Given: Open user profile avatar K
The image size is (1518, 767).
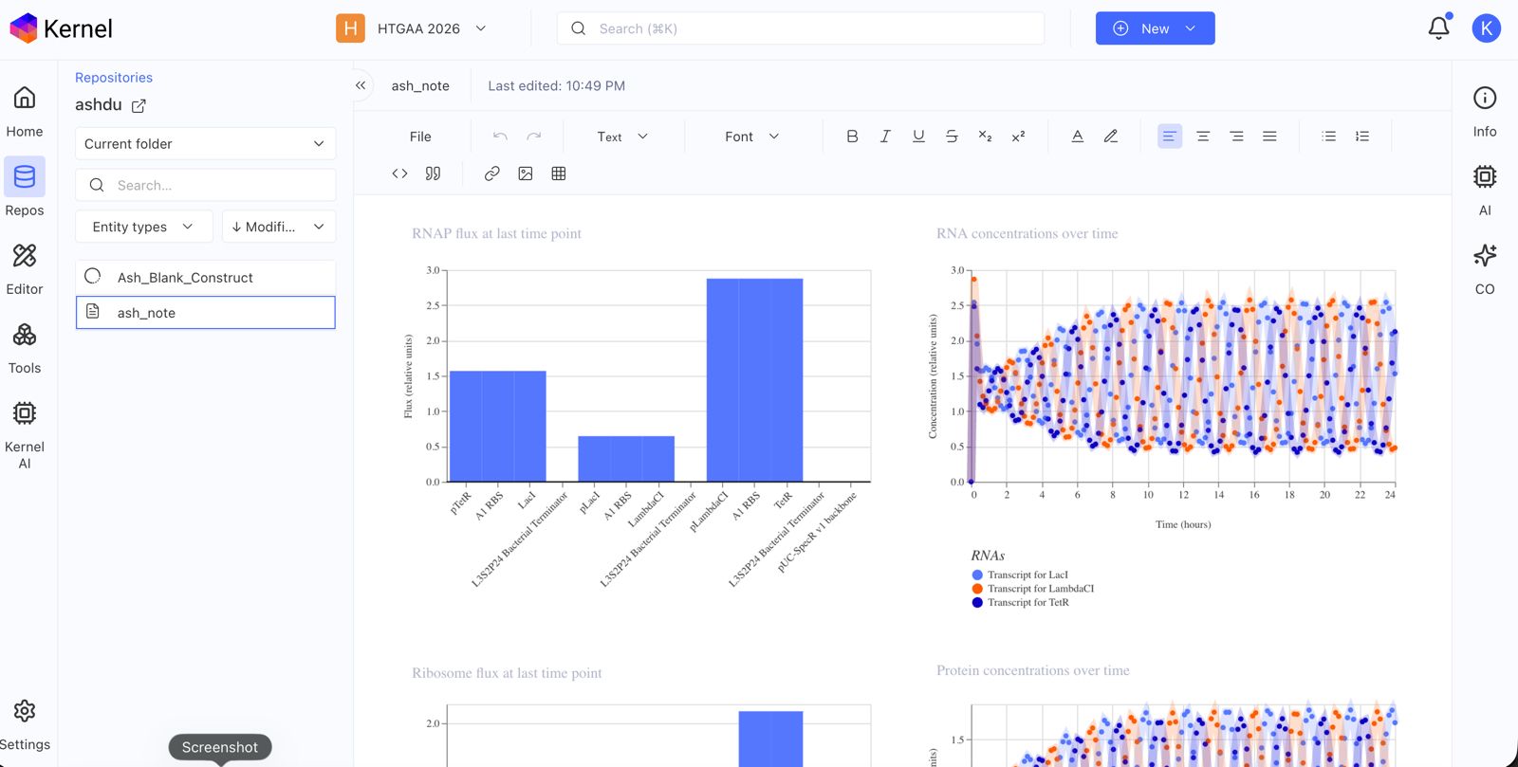Looking at the screenshot, I should [x=1486, y=28].
